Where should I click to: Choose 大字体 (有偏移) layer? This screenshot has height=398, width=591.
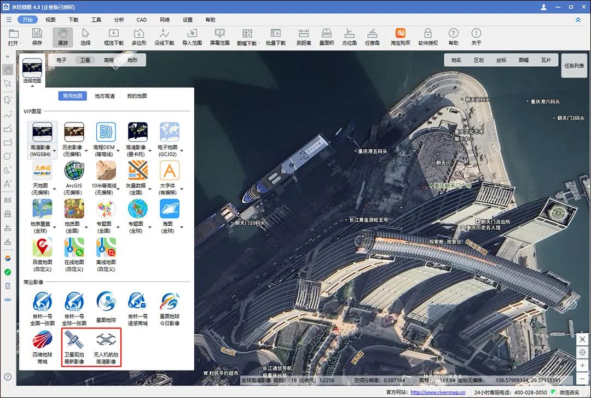168,178
